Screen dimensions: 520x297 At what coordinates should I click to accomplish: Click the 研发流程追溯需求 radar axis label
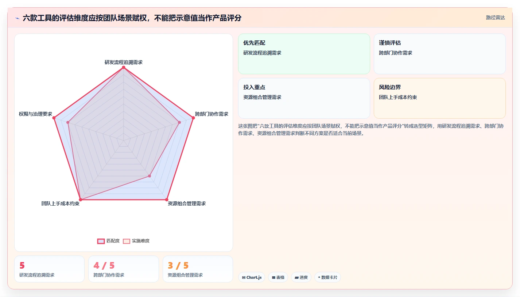click(124, 62)
